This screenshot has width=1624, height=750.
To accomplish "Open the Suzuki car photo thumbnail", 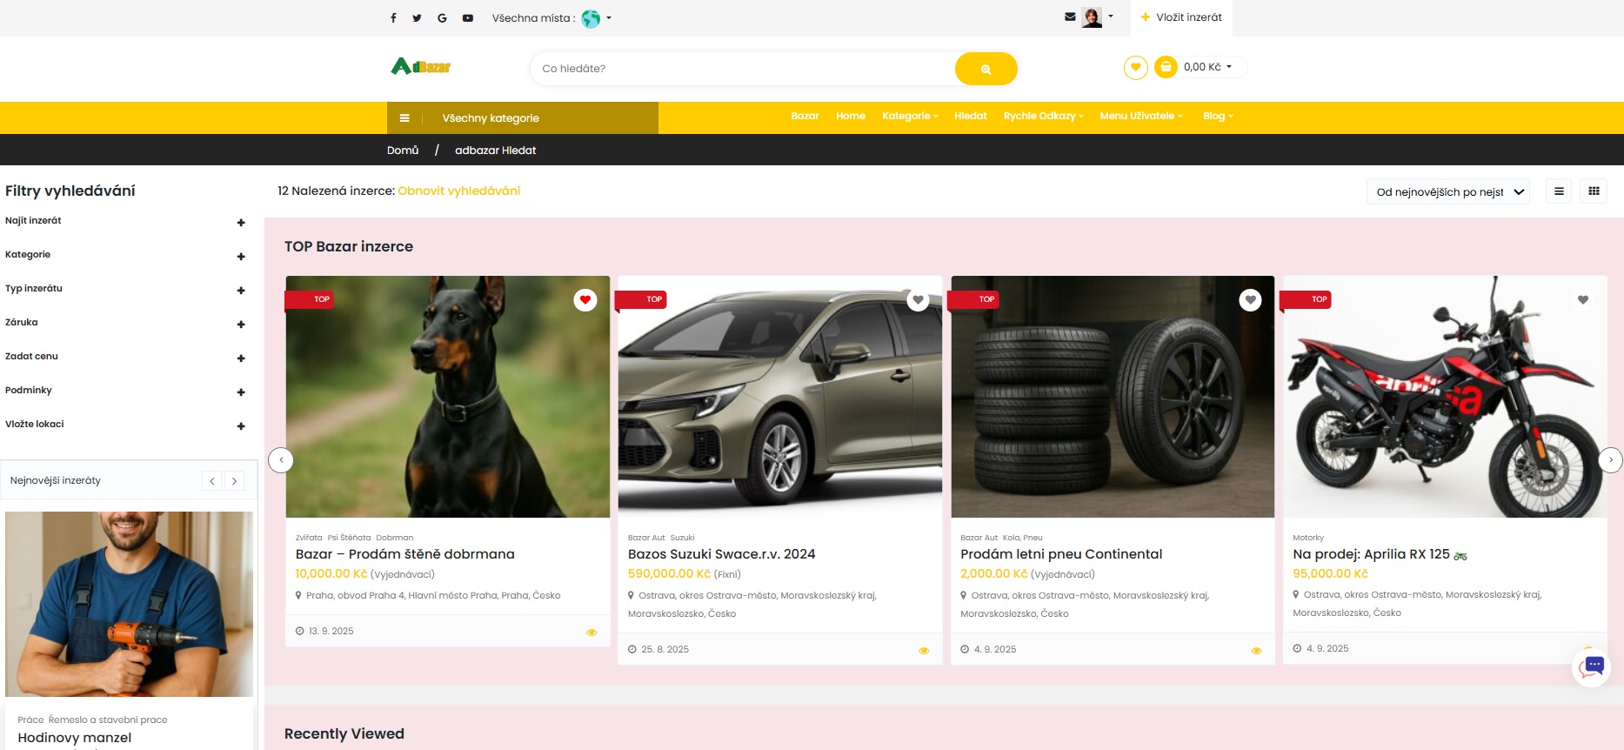I will (780, 397).
